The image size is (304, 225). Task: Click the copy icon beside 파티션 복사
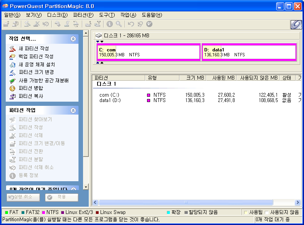(x=13, y=96)
